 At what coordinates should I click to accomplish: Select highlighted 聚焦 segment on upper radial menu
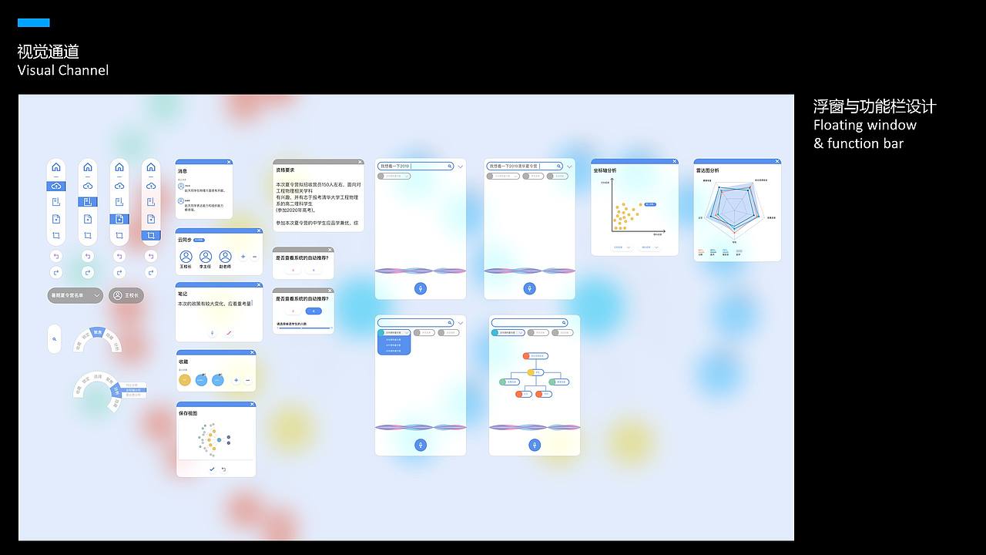pos(98,332)
